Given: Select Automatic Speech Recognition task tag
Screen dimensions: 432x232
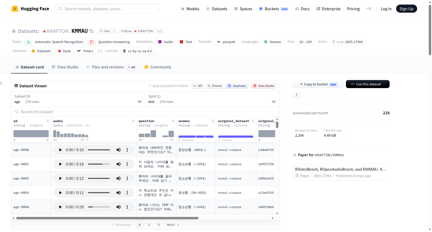Looking at the screenshot, I should coord(55,42).
